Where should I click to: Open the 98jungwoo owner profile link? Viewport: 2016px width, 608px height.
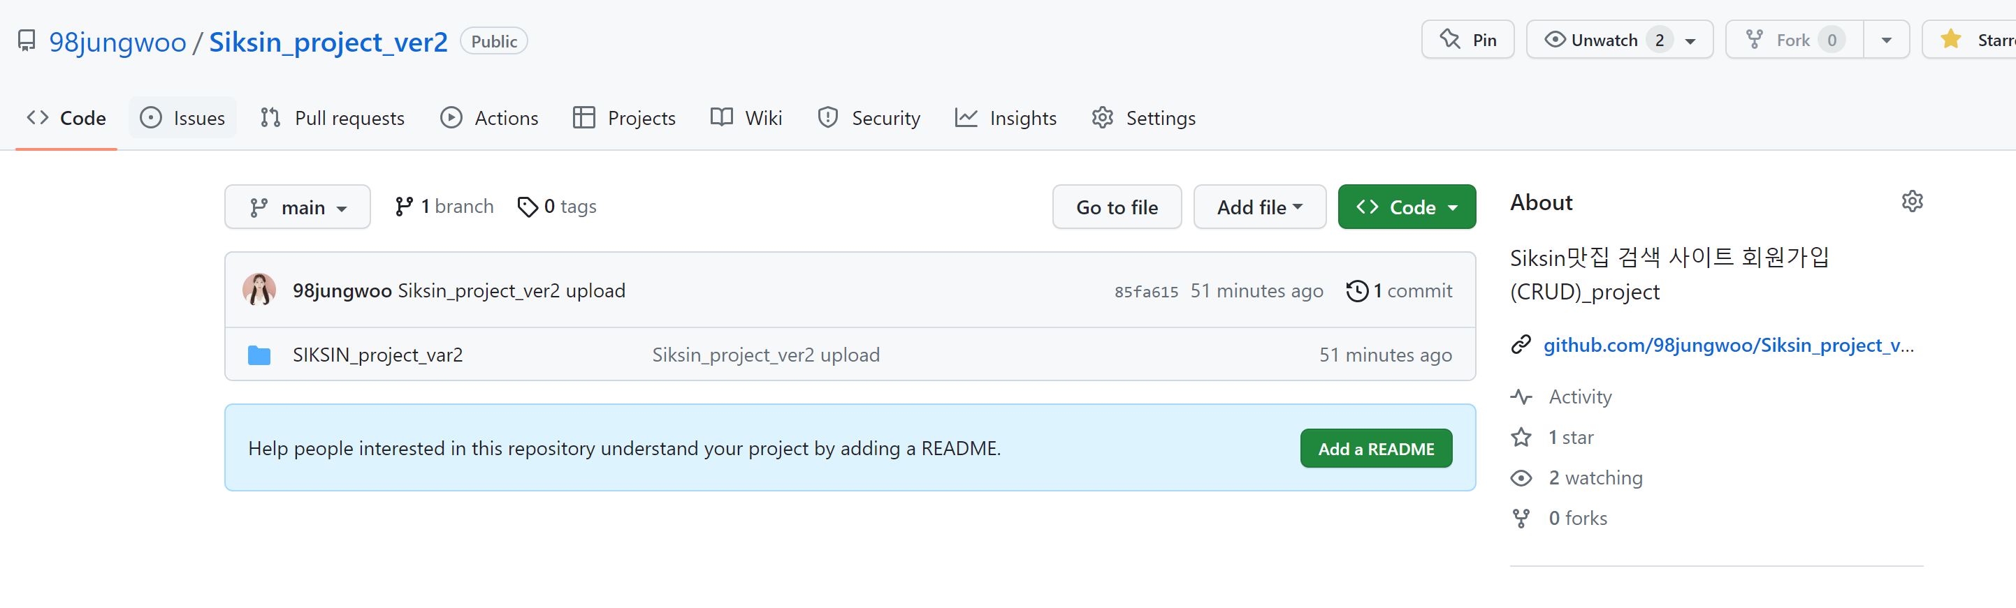pyautogui.click(x=117, y=41)
